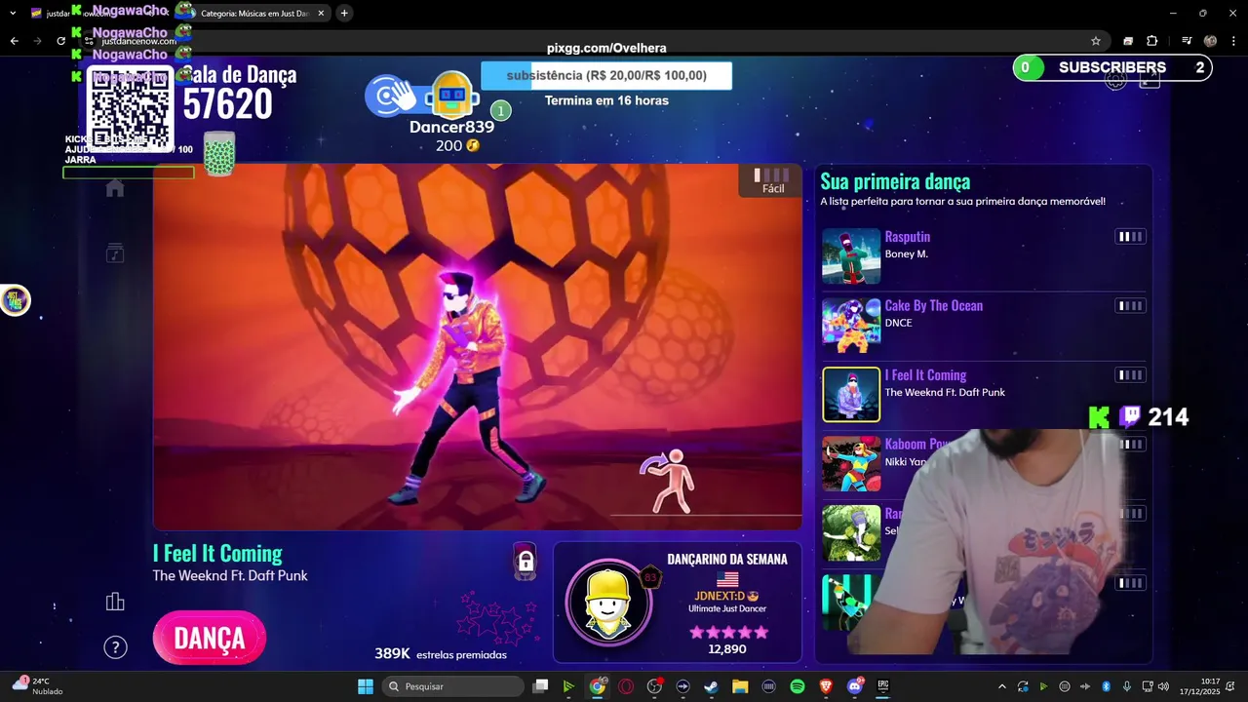1248x702 pixels.
Task: Open a new browser tab
Action: click(344, 13)
